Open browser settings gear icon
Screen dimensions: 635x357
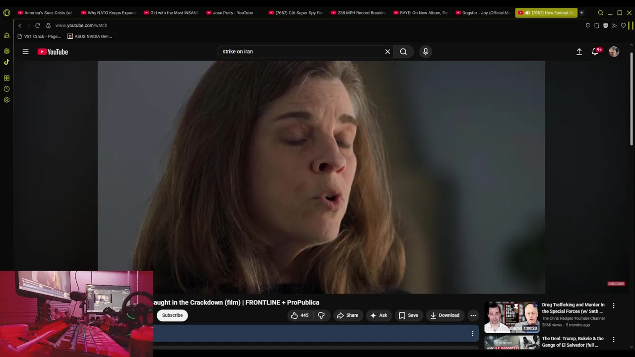(x=6, y=100)
